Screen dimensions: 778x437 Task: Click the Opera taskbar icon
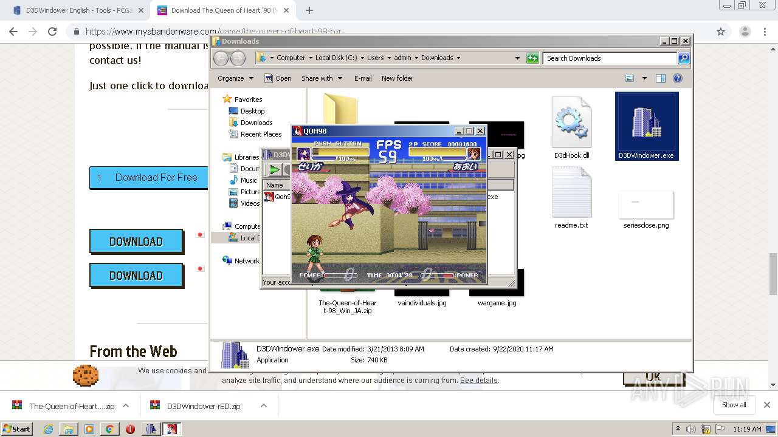pyautogui.click(x=130, y=429)
